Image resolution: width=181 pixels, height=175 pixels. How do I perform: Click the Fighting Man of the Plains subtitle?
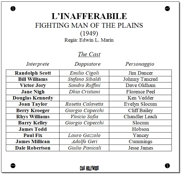(89, 25)
